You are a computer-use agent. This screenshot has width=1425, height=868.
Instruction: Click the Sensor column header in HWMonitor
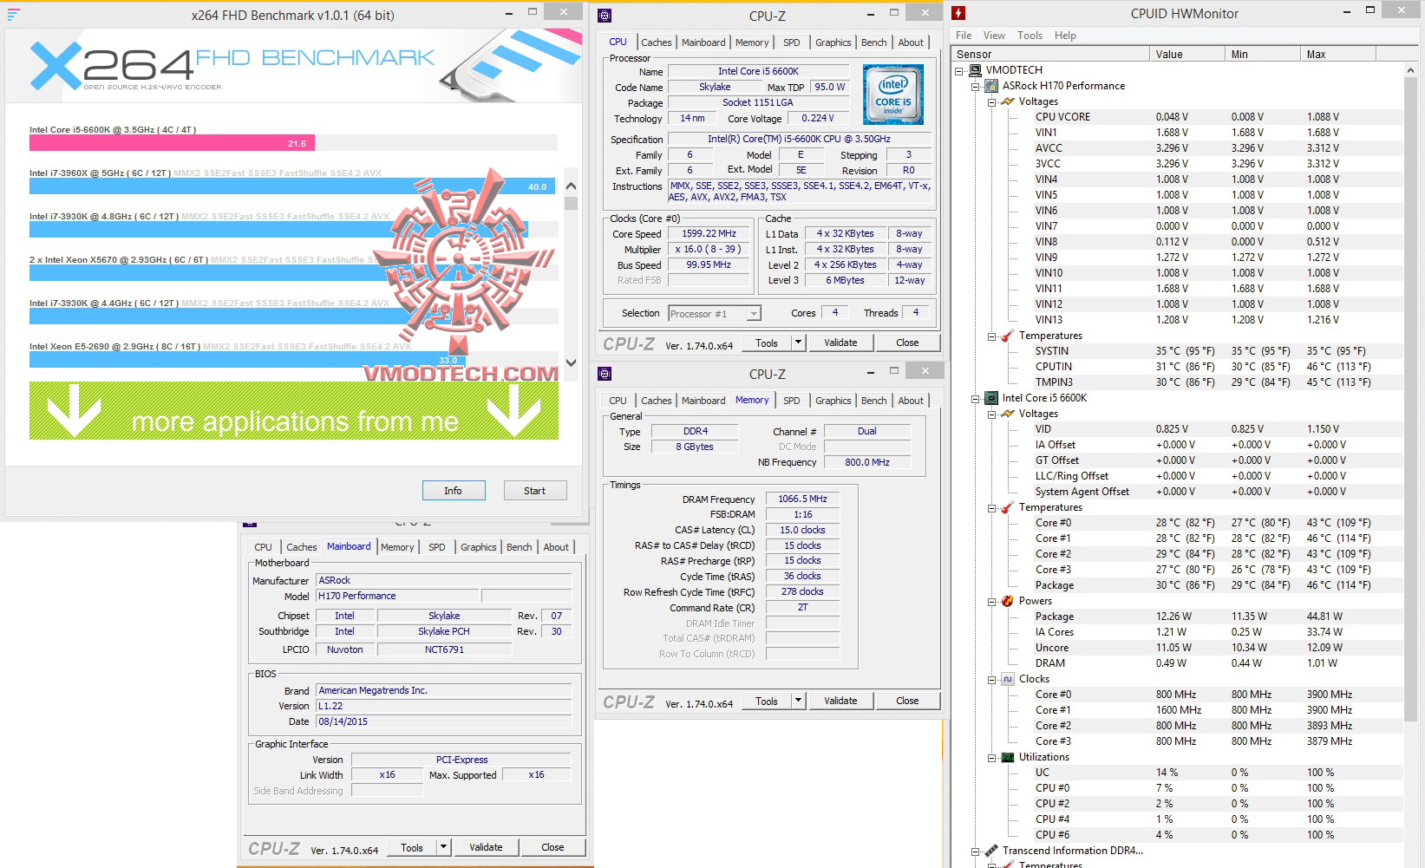pos(1050,54)
